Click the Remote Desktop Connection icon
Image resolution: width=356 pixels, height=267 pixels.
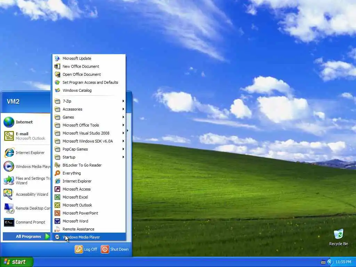tap(9, 208)
